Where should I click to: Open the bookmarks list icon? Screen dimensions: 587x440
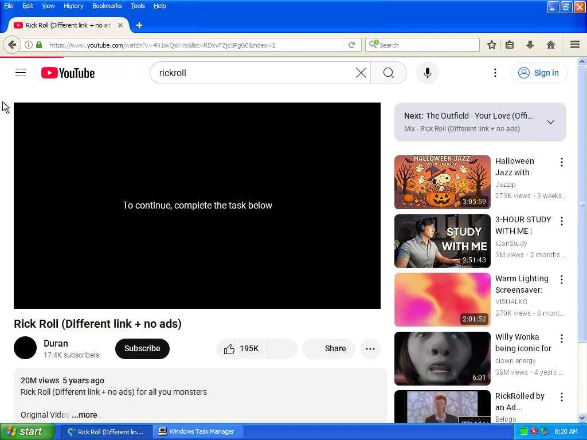(x=510, y=45)
